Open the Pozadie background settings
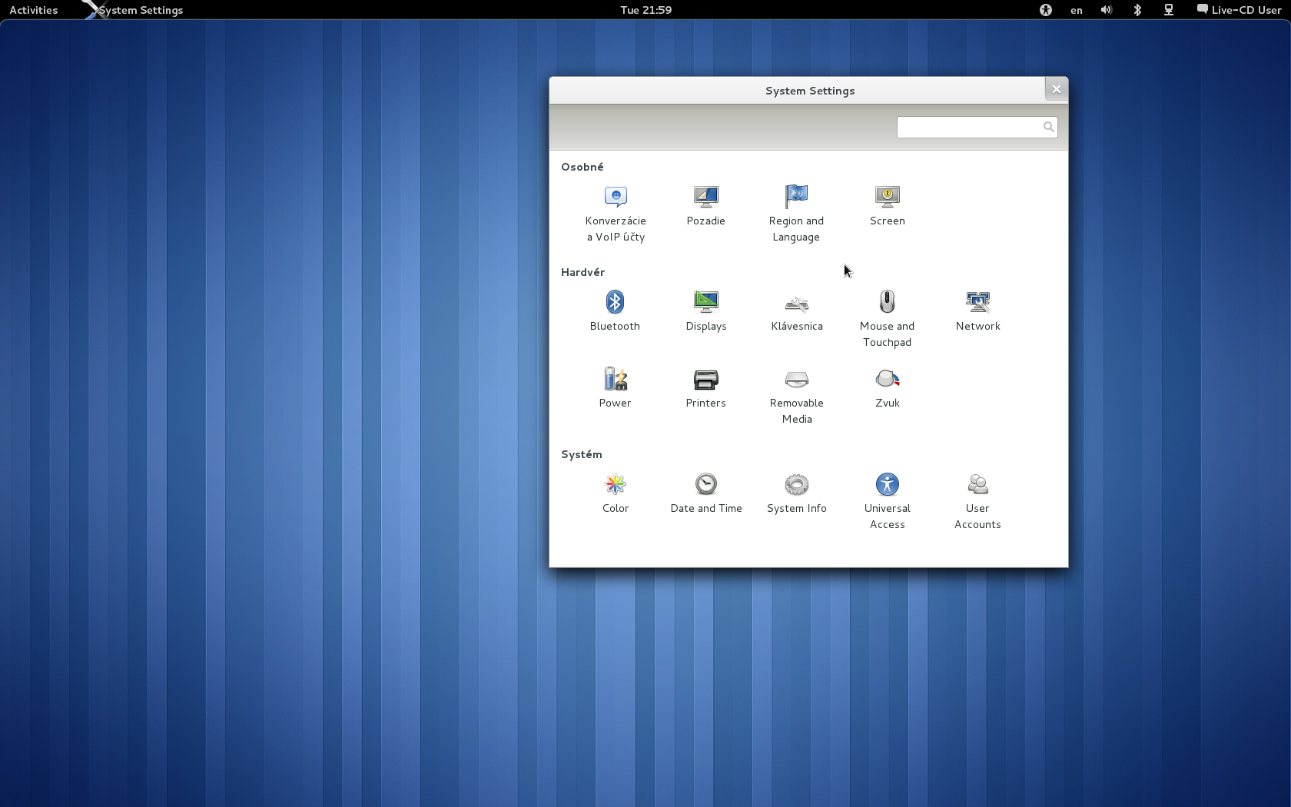 (x=705, y=206)
